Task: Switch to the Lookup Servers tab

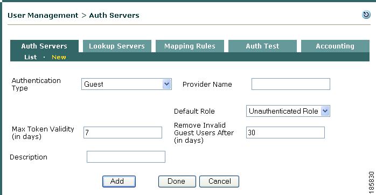Action: 117,46
